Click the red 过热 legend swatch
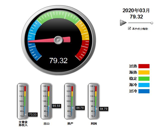This screenshot has width=159, height=127. tap(144, 66)
